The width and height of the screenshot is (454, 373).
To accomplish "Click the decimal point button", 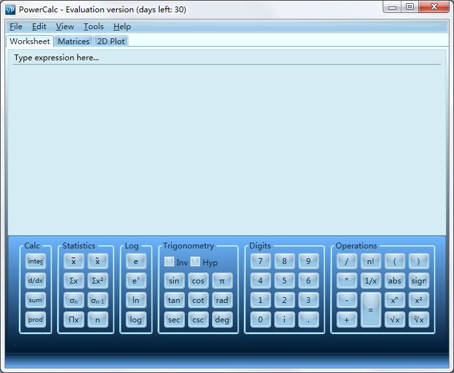I will (x=308, y=319).
